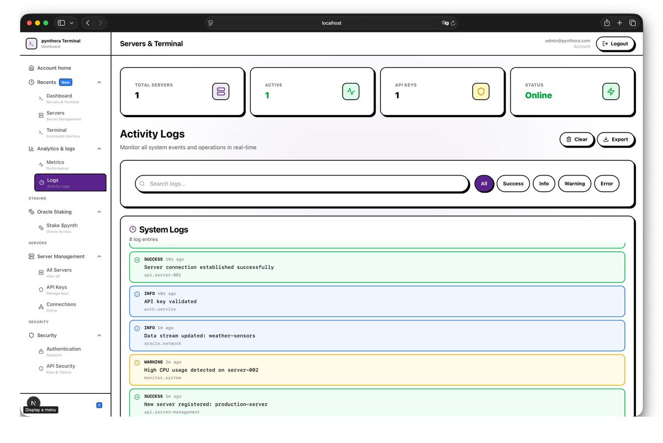Open API Keys Manage keys item
This screenshot has width=663, height=443.
(70, 290)
